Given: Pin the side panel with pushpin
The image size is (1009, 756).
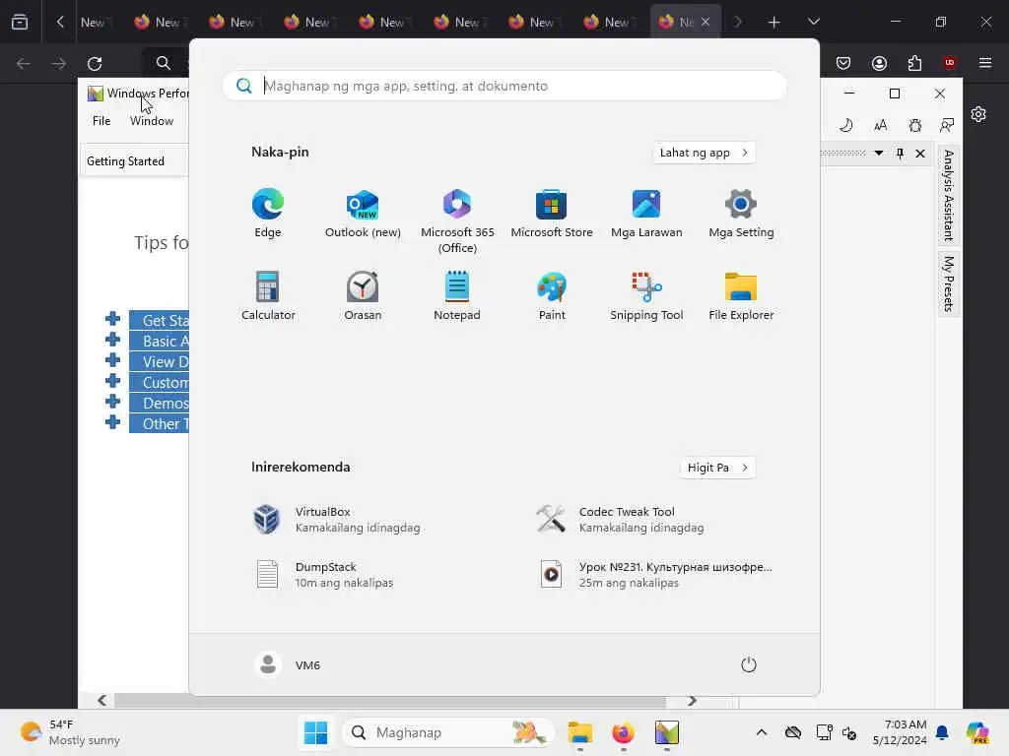Looking at the screenshot, I should tap(900, 153).
